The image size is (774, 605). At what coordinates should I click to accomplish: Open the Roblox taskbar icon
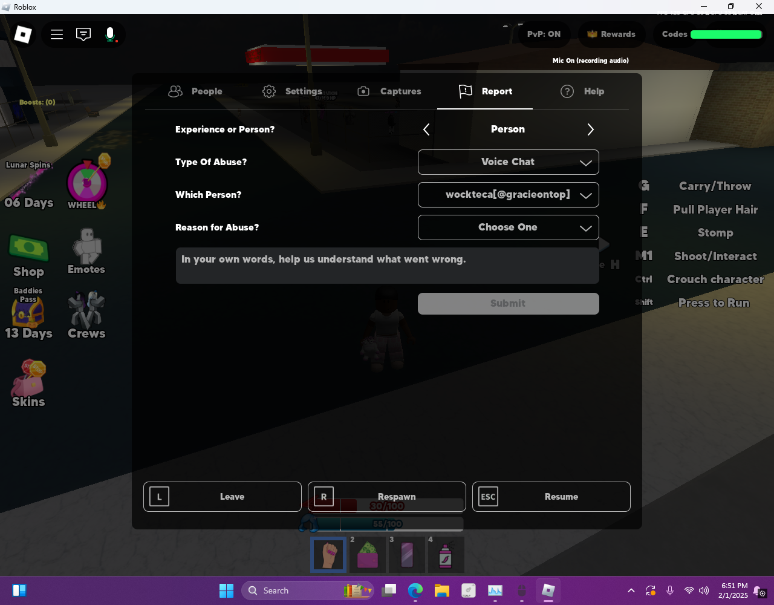[548, 590]
